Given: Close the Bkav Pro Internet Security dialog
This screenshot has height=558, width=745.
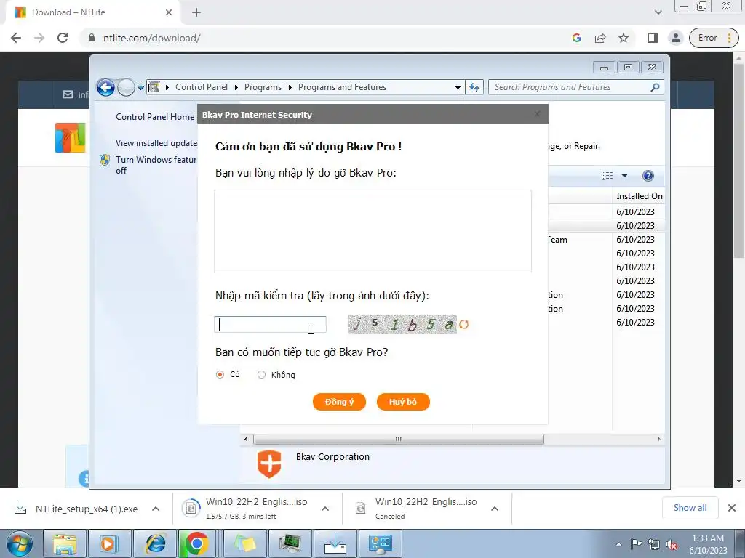Looking at the screenshot, I should coord(537,114).
